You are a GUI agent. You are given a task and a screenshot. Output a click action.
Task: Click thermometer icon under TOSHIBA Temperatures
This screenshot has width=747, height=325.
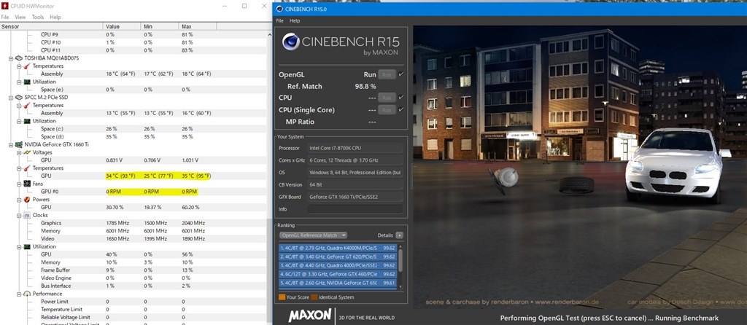pyautogui.click(x=27, y=66)
